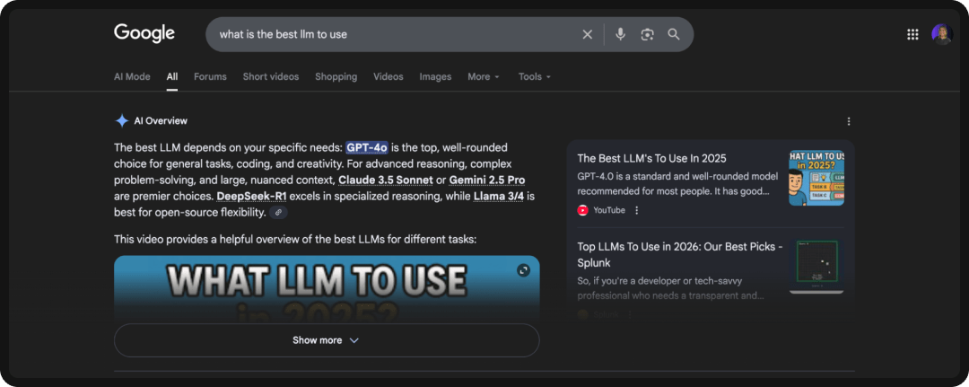Click the Llama 3/4 link
This screenshot has width=969, height=387.
click(x=500, y=197)
